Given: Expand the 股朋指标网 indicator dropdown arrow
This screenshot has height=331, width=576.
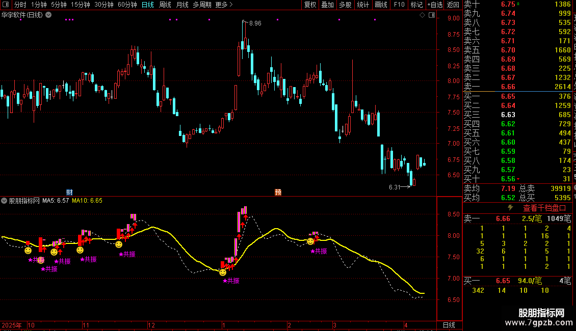Looking at the screenshot, I should coord(5,201).
